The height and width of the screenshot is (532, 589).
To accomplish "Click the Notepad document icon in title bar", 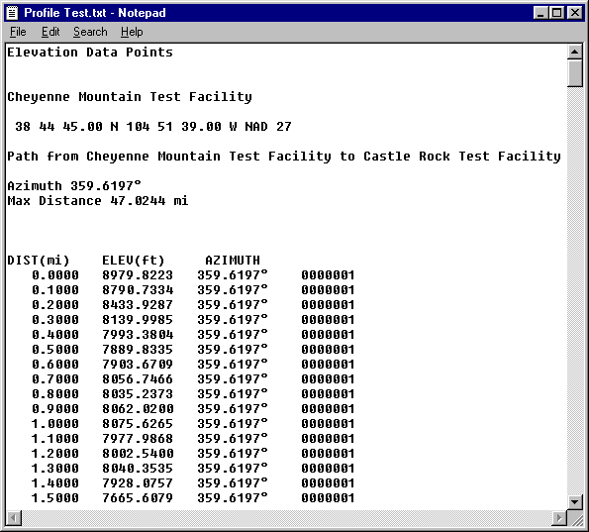I will 12,13.
